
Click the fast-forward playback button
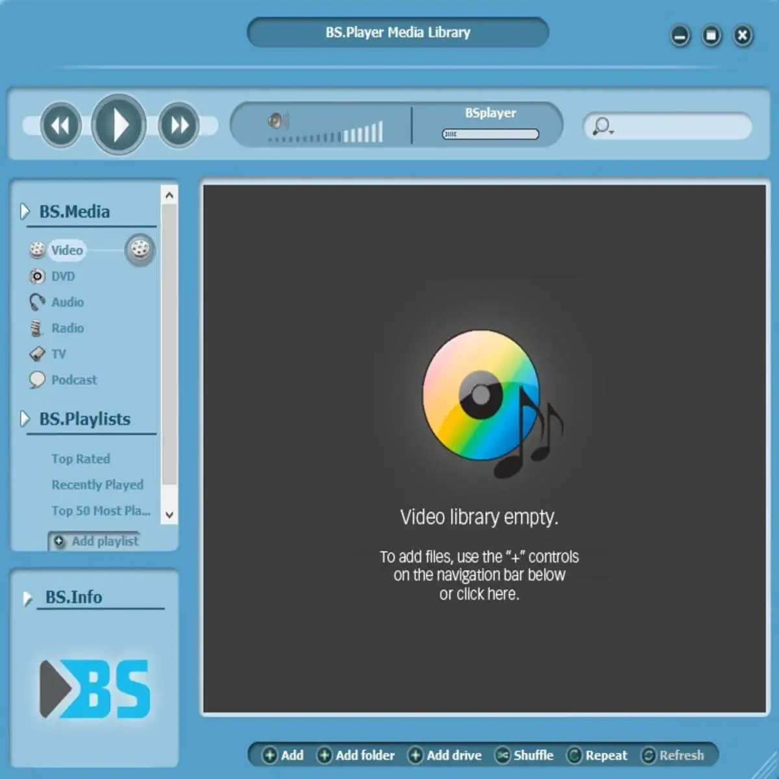pyautogui.click(x=179, y=125)
